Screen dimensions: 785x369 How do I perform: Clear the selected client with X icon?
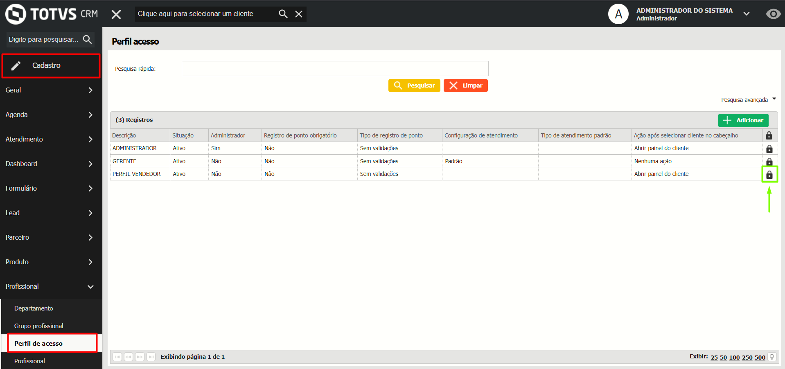[x=299, y=14]
